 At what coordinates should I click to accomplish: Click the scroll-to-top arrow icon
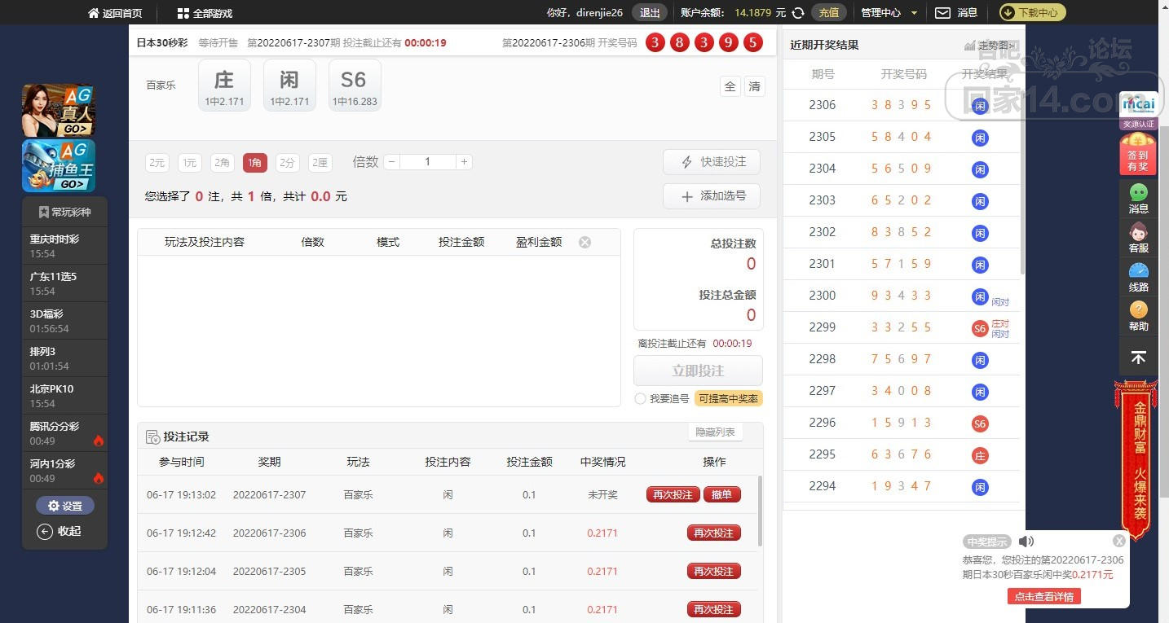click(x=1138, y=358)
